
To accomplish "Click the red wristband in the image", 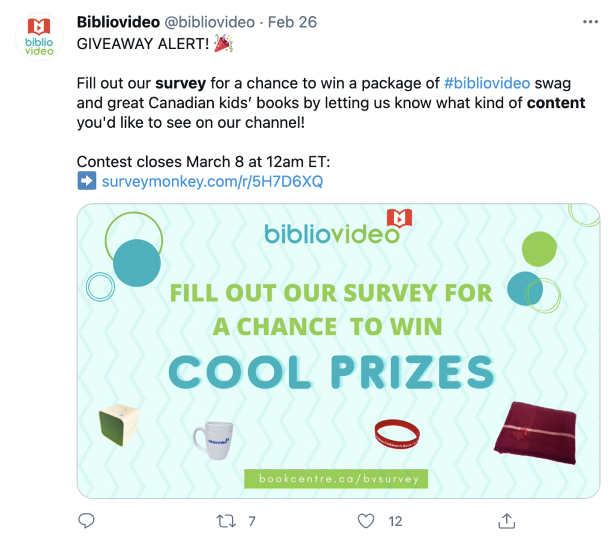I will point(397,434).
